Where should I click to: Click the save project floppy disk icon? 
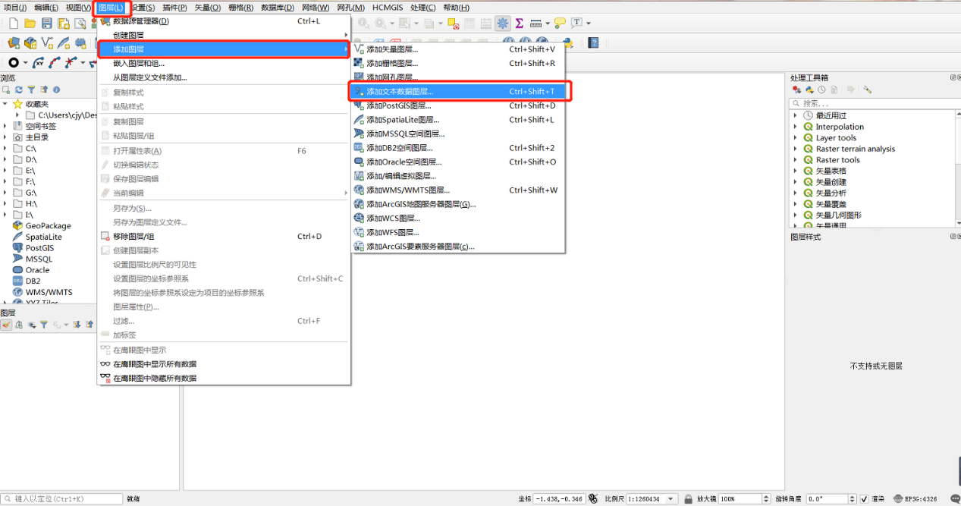pyautogui.click(x=47, y=24)
